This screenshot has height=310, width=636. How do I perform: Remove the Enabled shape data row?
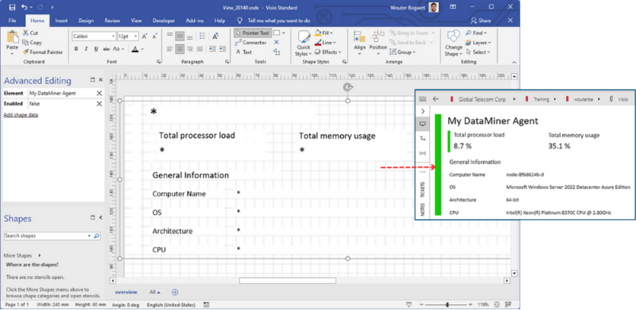click(99, 104)
